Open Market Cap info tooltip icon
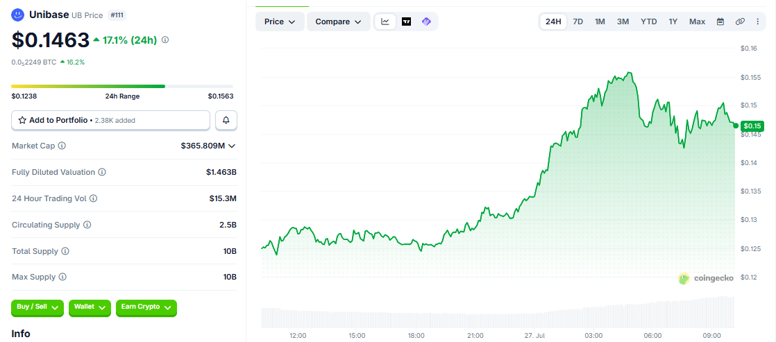This screenshot has width=776, height=342. tap(62, 146)
